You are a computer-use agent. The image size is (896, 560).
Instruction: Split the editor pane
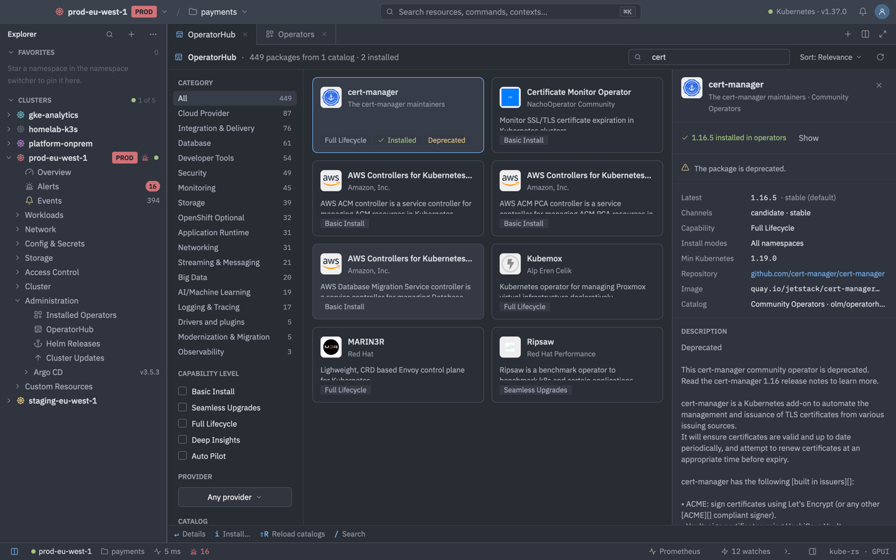[865, 34]
